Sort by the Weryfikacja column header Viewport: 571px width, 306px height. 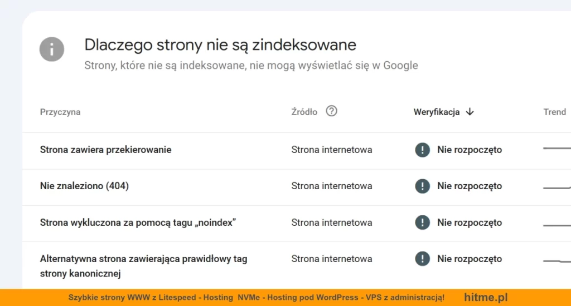(436, 112)
